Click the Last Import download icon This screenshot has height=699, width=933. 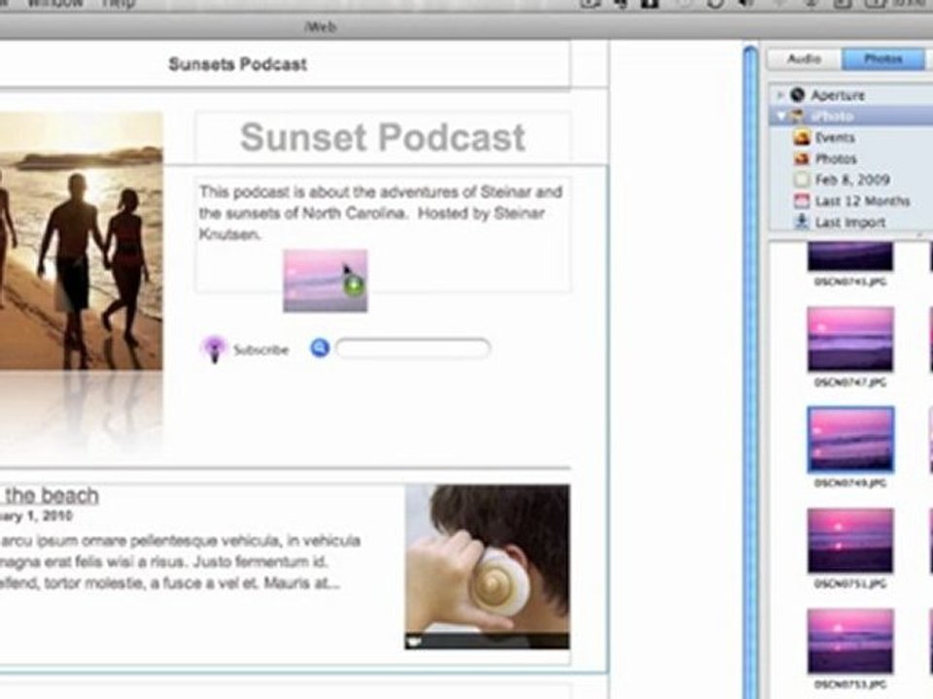802,221
